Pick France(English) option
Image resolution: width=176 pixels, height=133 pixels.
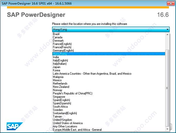[x=109, y=44]
